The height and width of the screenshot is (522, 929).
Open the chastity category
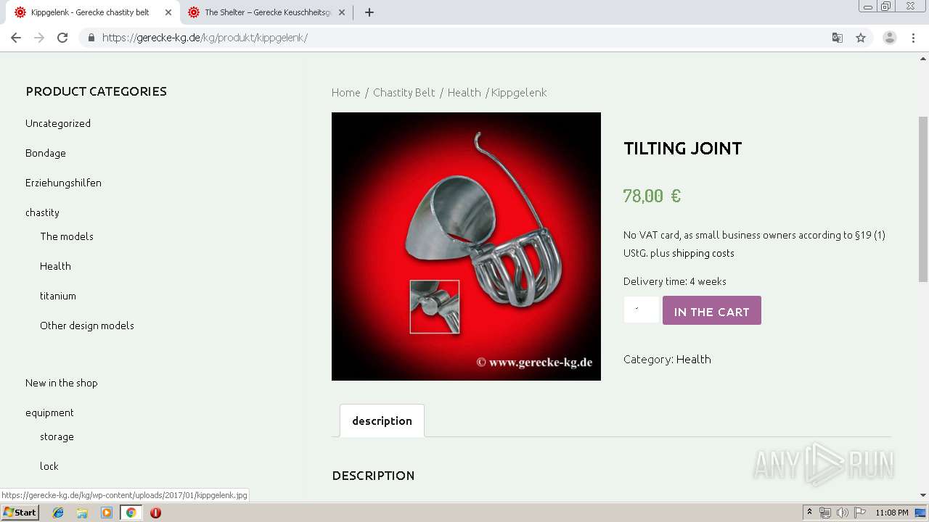tap(42, 212)
